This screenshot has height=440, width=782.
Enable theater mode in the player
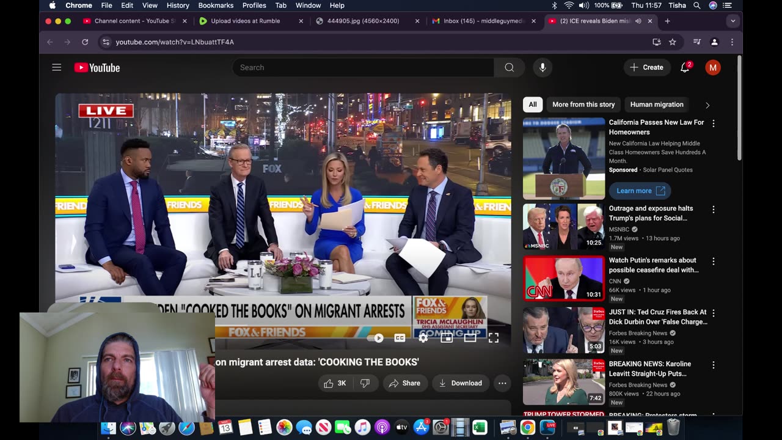[x=470, y=338]
